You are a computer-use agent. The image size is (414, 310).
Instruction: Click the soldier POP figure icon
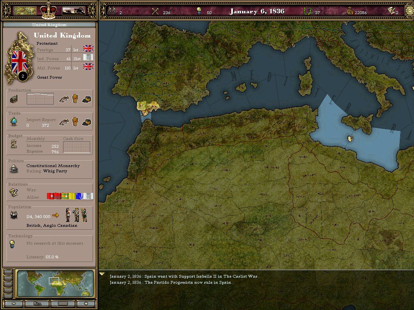pyautogui.click(x=68, y=215)
